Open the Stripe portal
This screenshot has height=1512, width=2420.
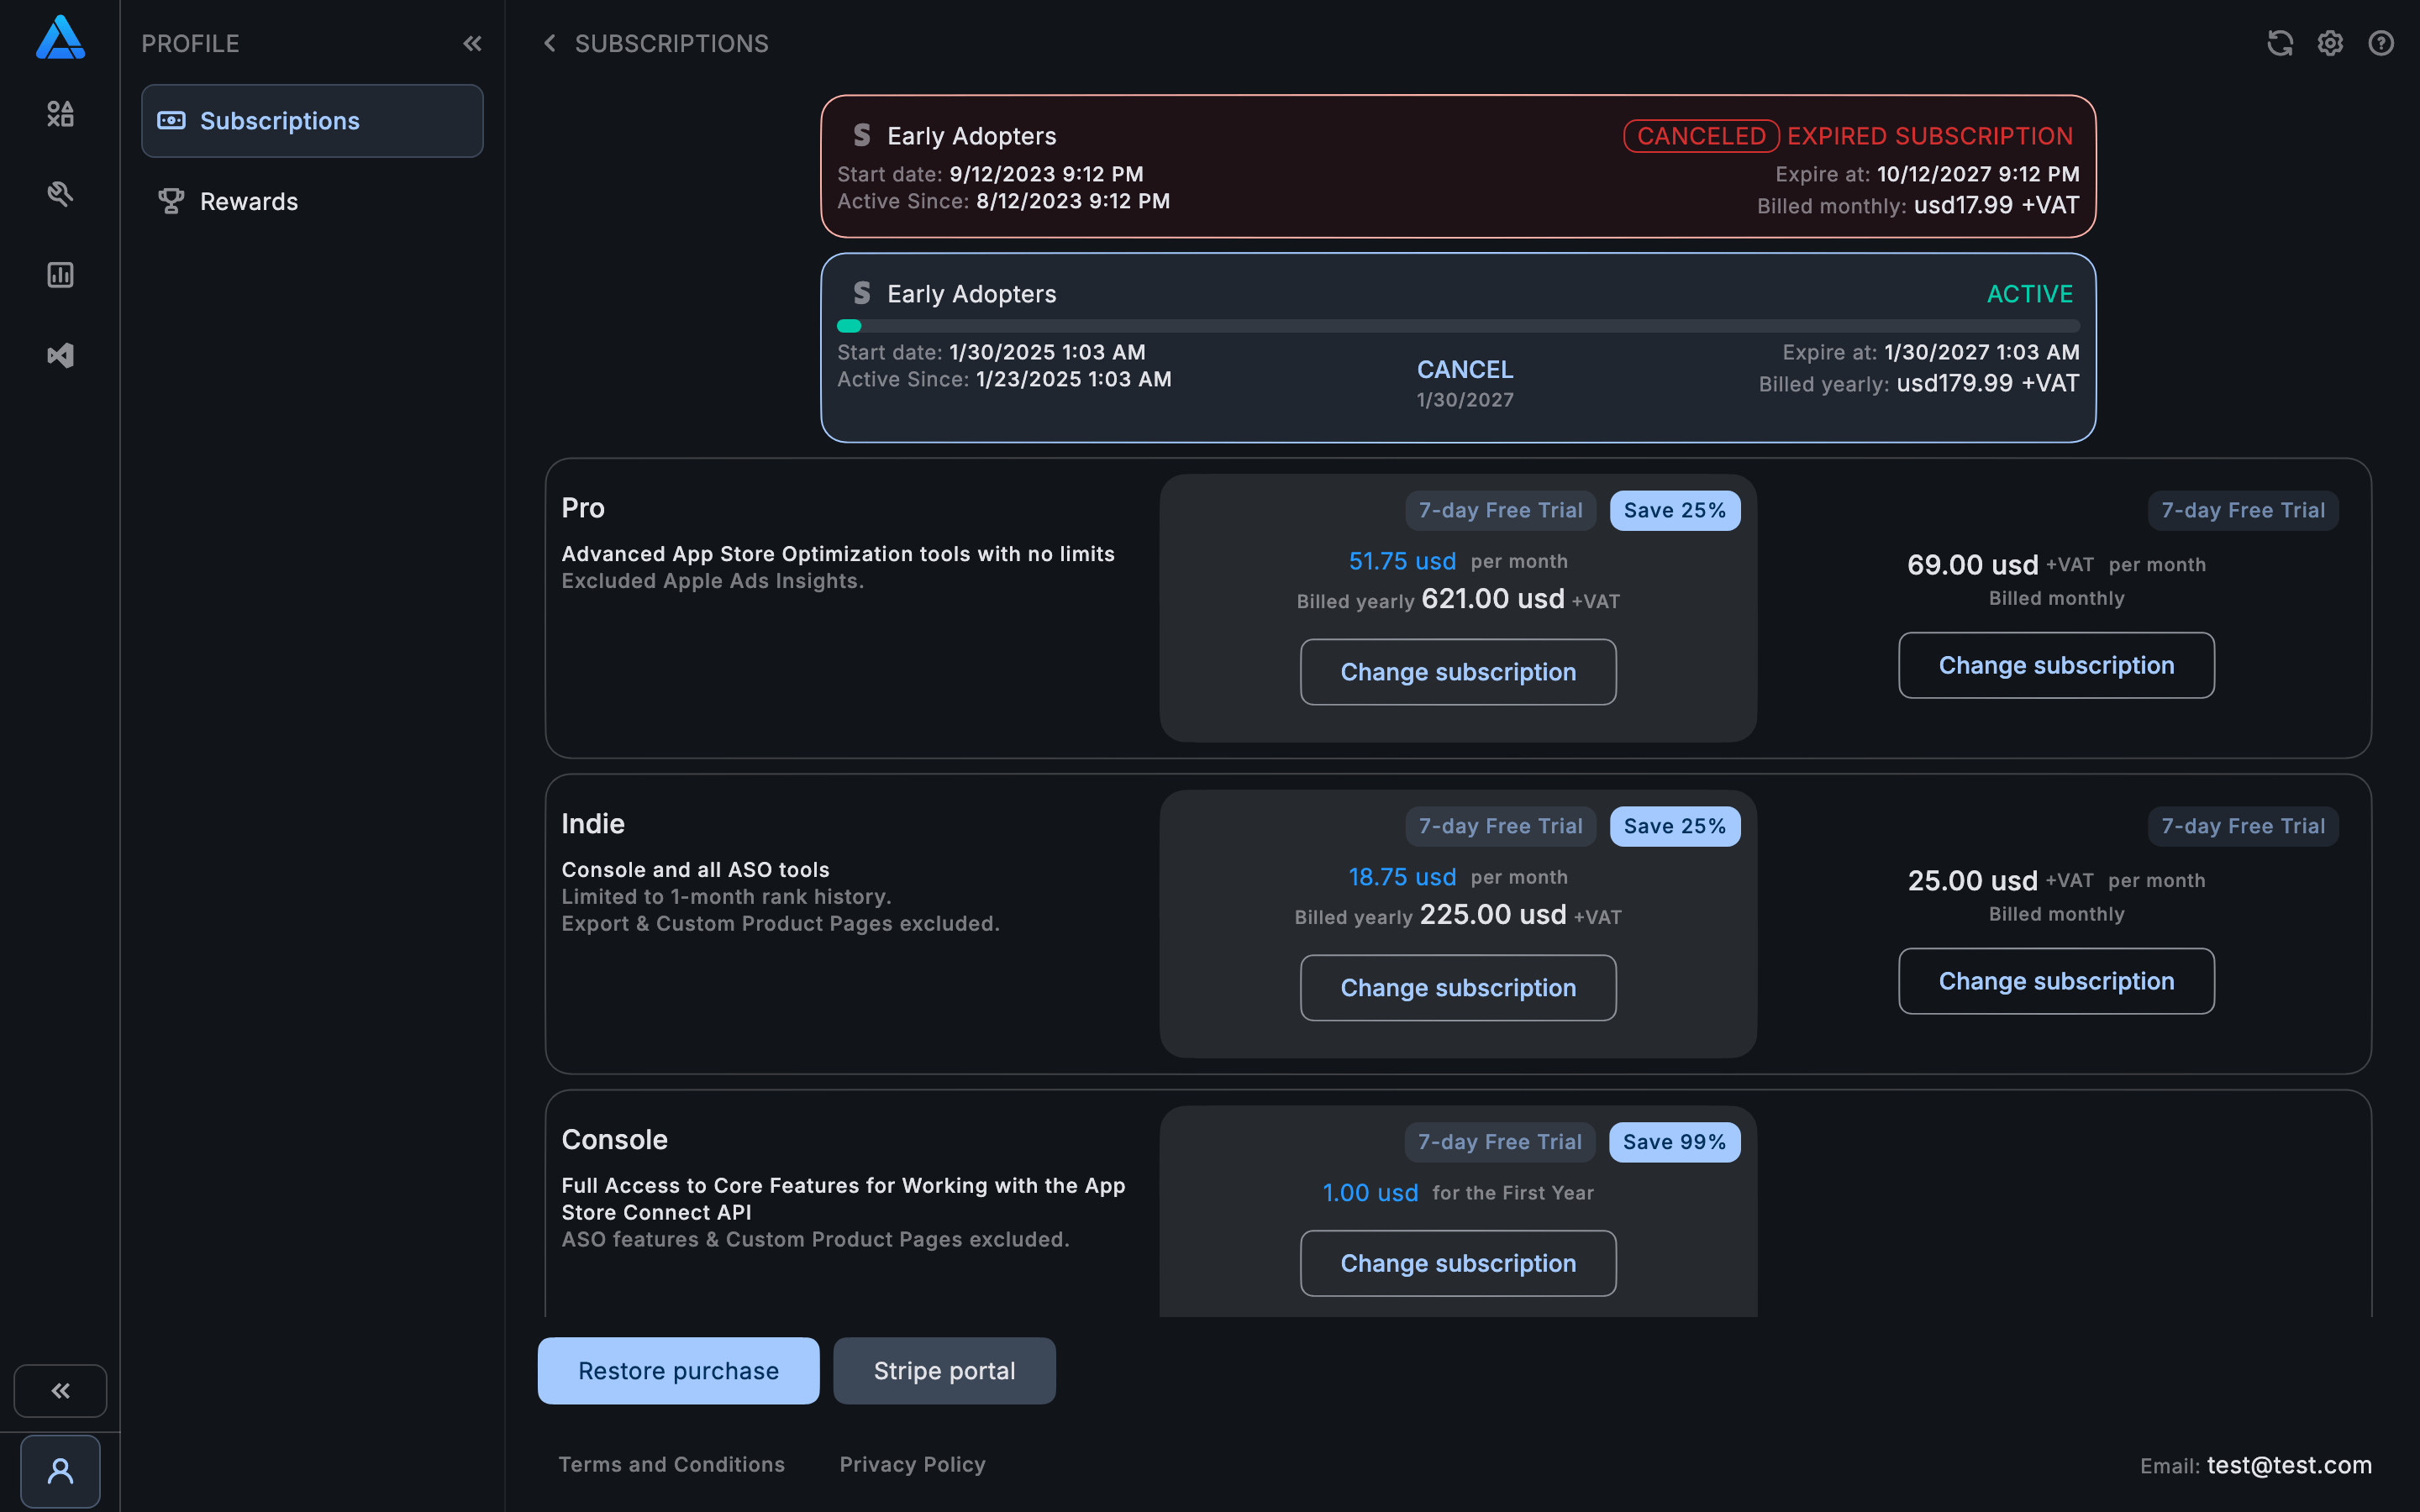[944, 1370]
